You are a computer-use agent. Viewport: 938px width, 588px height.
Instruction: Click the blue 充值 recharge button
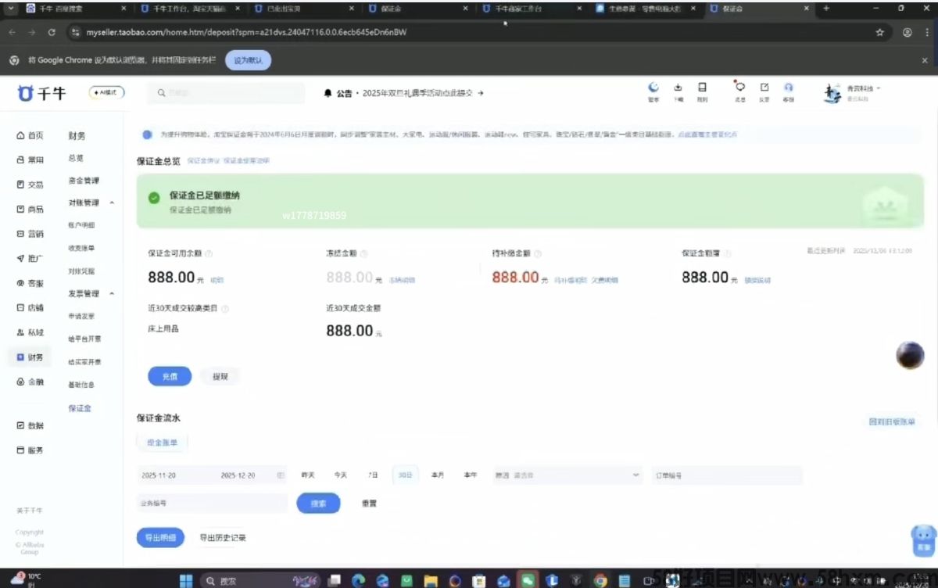pyautogui.click(x=170, y=376)
